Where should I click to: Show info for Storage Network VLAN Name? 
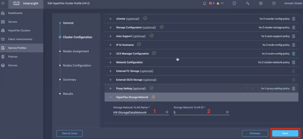point(167,112)
